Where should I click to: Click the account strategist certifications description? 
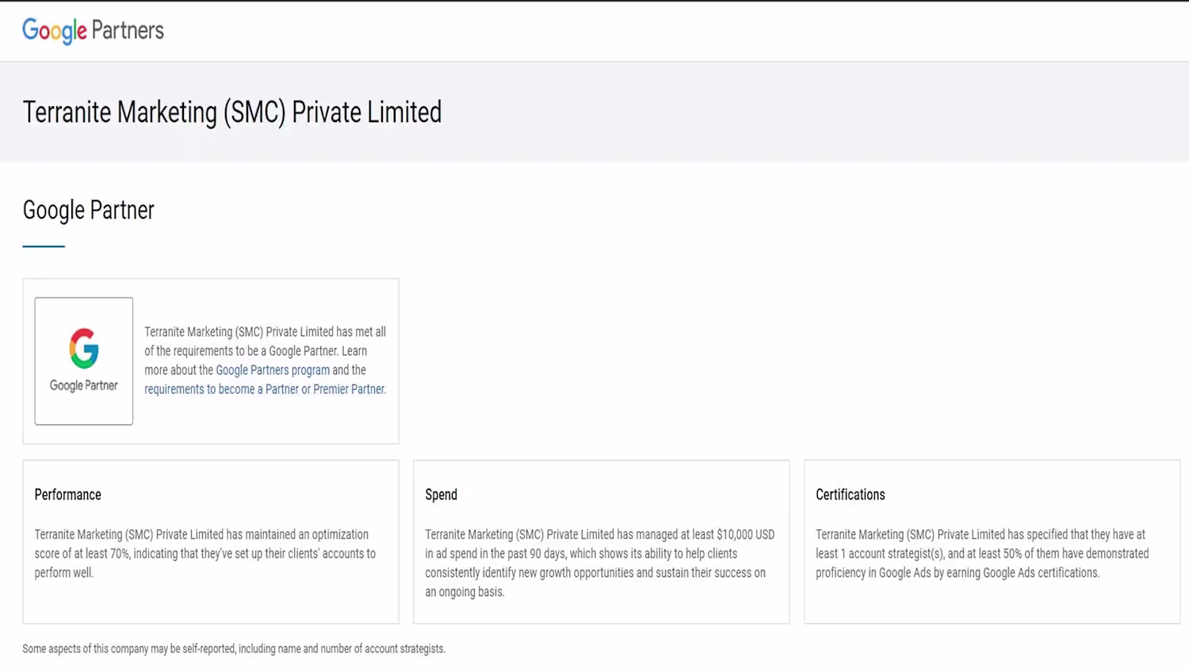pyautogui.click(x=981, y=553)
